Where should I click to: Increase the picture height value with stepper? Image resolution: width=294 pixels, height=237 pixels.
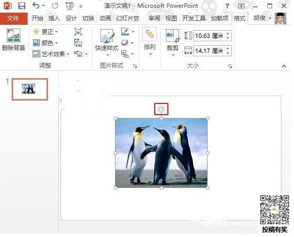coord(228,33)
